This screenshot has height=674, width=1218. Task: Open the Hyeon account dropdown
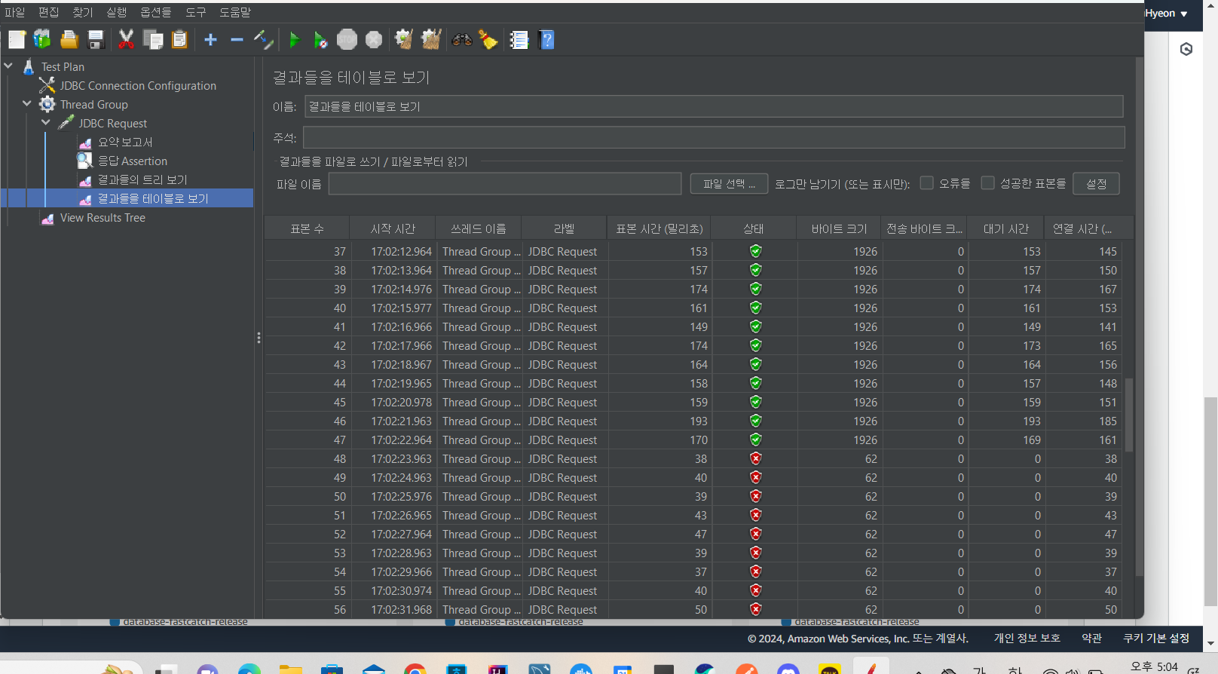1166,14
